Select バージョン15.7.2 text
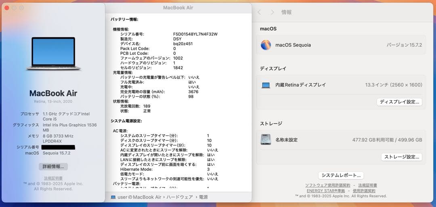The width and height of the screenshot is (436, 207). 404,45
